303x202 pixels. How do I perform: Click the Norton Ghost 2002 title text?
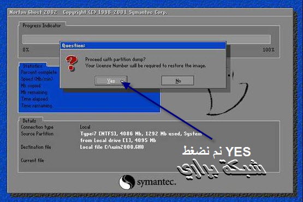[x=33, y=13]
